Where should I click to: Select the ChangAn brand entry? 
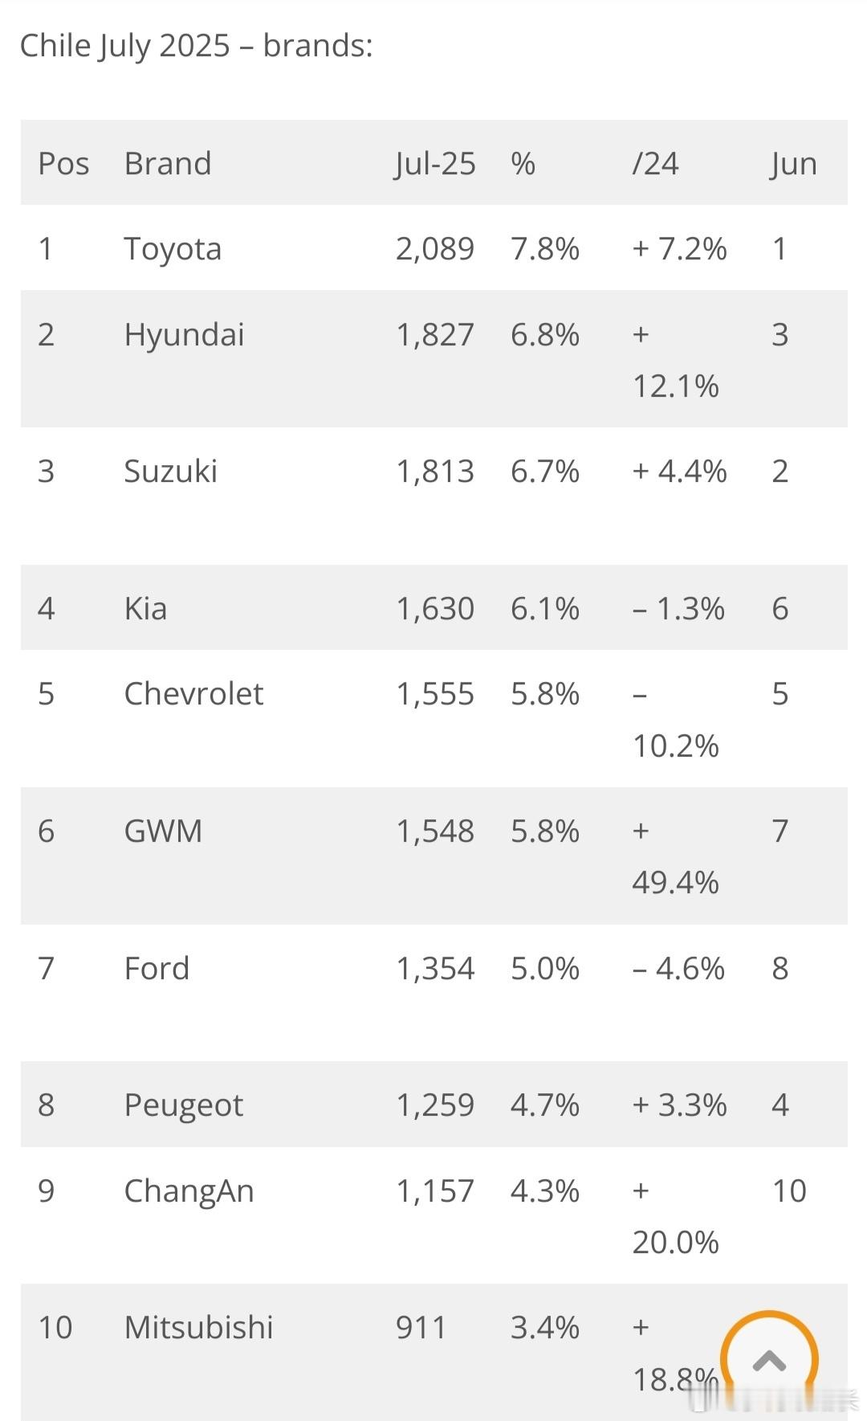tap(189, 1190)
